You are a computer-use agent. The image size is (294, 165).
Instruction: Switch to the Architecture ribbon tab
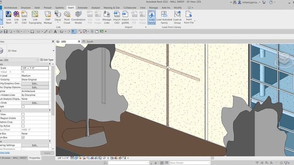(11, 8)
